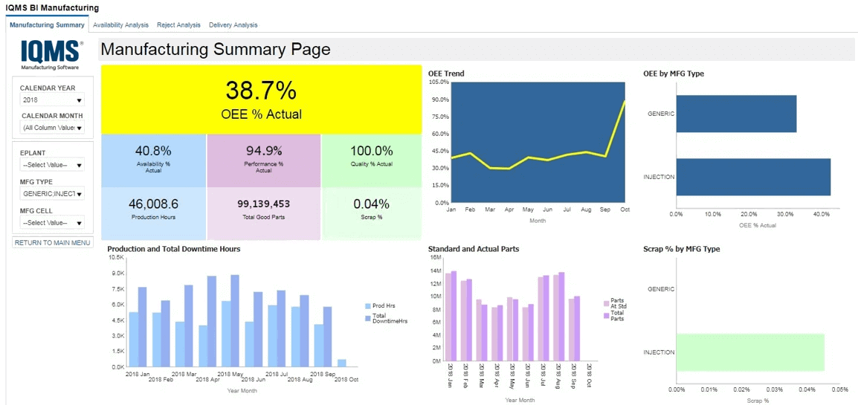Select the INJECTION bar in OEE by MFG Type
The width and height of the screenshot is (858, 405).
pos(752,177)
